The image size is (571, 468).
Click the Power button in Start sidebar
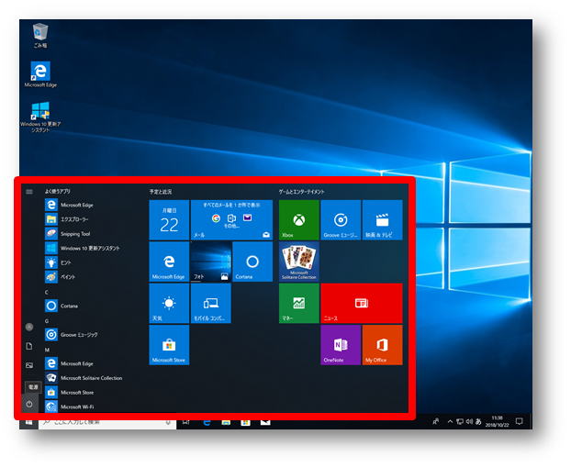tap(29, 404)
